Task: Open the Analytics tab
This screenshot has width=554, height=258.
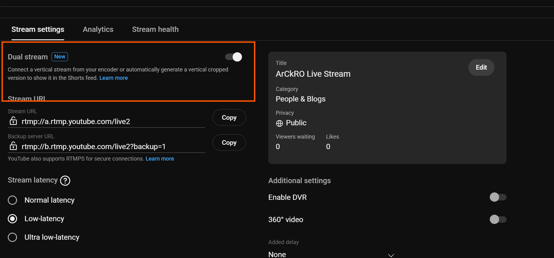Action: 98,29
